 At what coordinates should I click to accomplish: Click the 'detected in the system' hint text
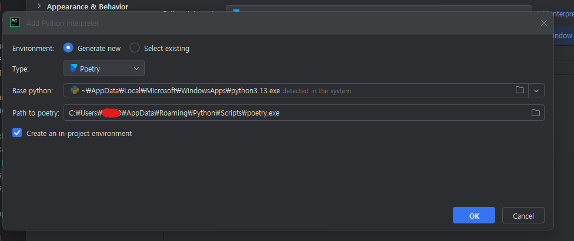point(316,91)
